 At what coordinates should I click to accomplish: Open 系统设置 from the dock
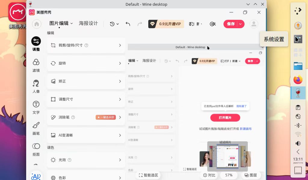(x=298, y=39)
